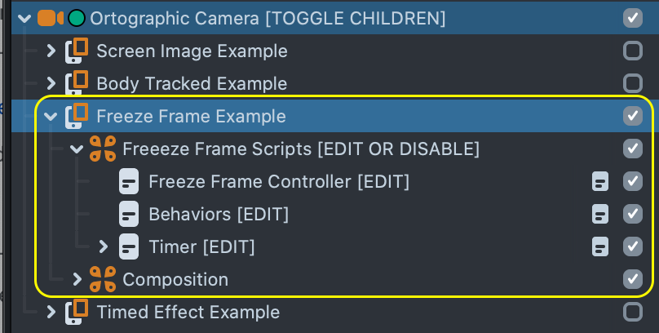Select the Timed Effect Example object
The height and width of the screenshot is (333, 659).
point(188,312)
